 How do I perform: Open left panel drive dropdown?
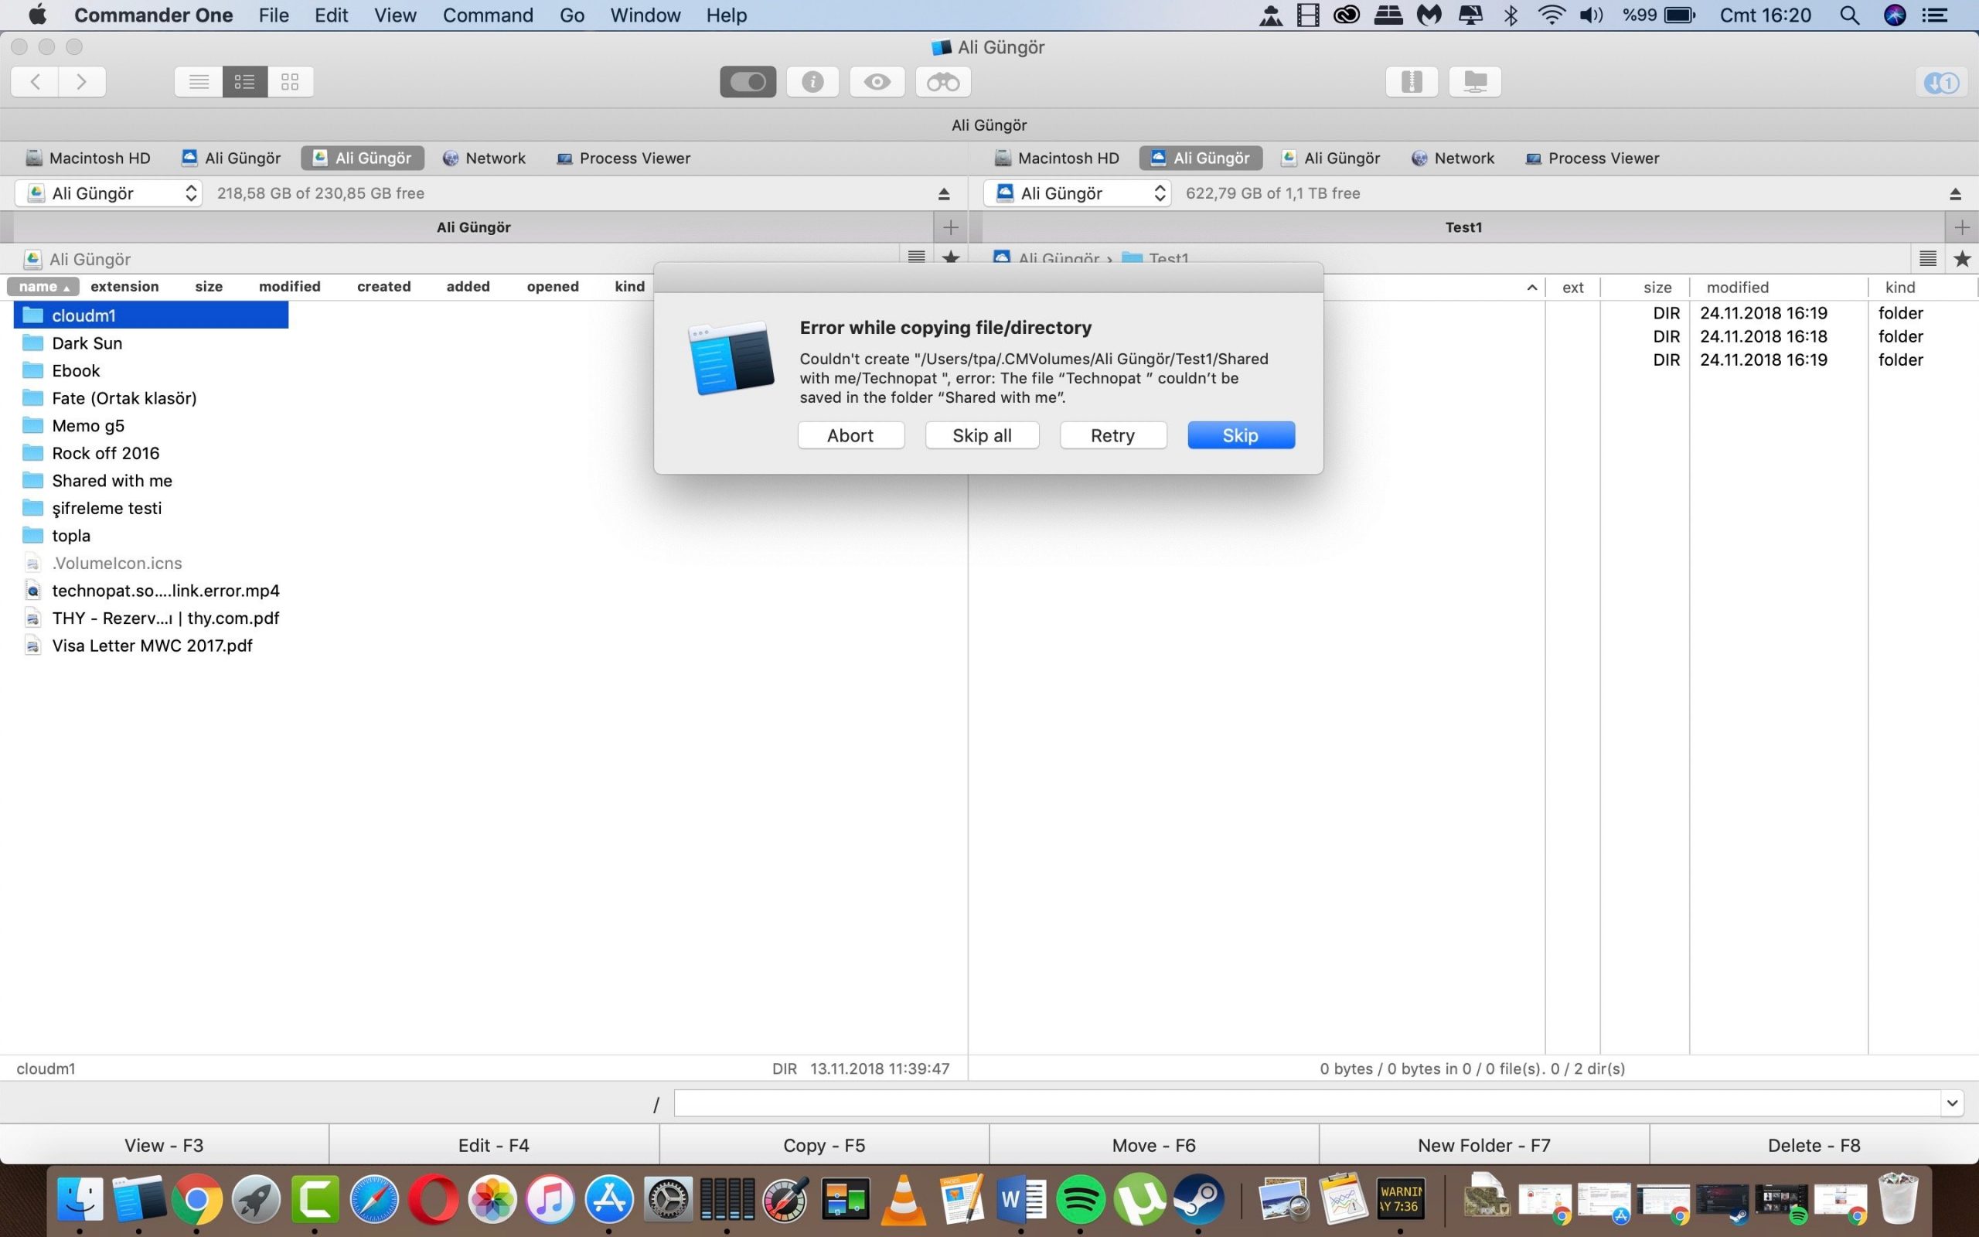point(109,194)
